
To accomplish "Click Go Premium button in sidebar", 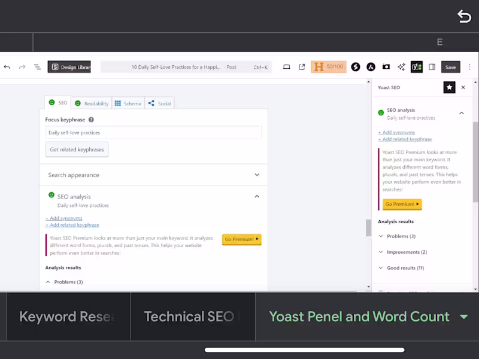I will pyautogui.click(x=402, y=204).
